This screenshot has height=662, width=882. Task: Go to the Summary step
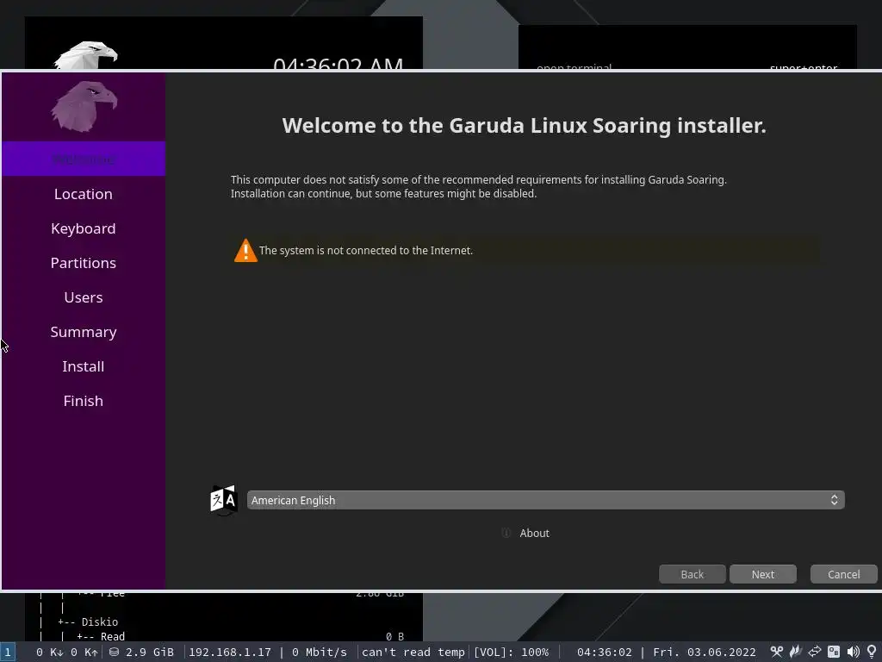[84, 332]
